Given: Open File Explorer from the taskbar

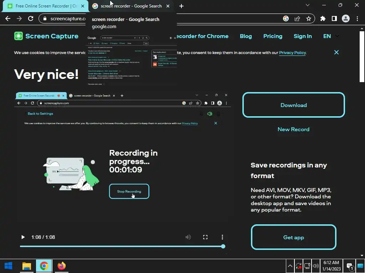Looking at the screenshot, I should click(26, 266).
